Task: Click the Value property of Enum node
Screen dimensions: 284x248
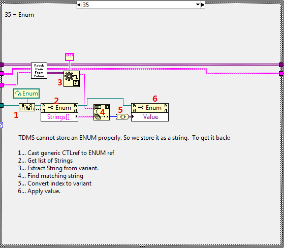Action: coord(150,117)
